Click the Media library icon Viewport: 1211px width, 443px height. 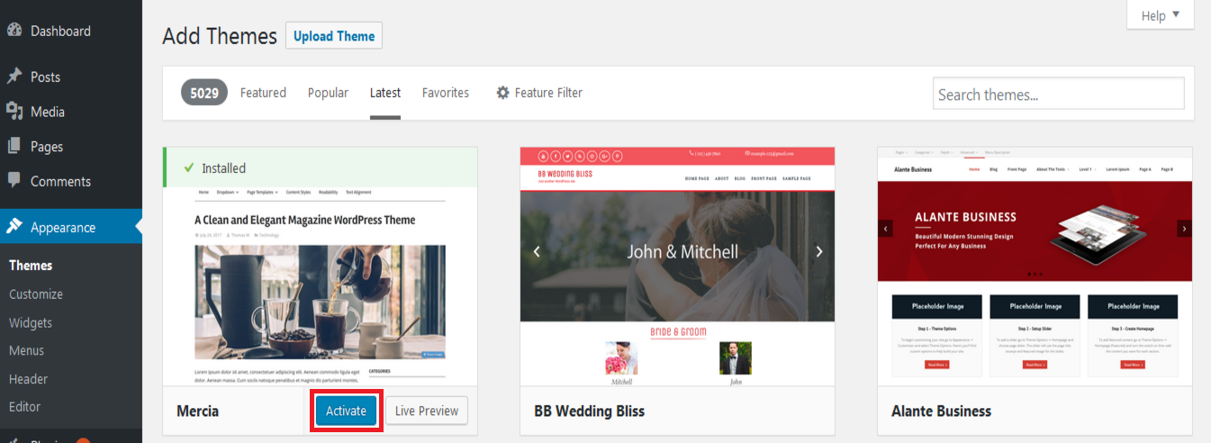tap(14, 111)
